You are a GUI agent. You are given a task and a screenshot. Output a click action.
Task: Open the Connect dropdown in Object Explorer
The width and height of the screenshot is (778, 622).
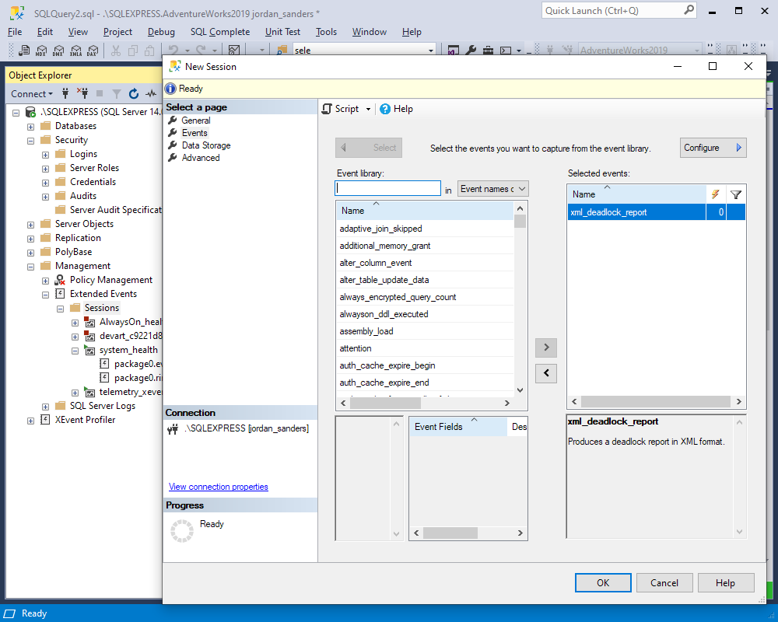(32, 94)
